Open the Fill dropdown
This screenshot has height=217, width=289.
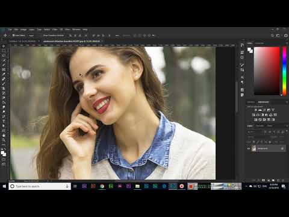pyautogui.click(x=282, y=142)
